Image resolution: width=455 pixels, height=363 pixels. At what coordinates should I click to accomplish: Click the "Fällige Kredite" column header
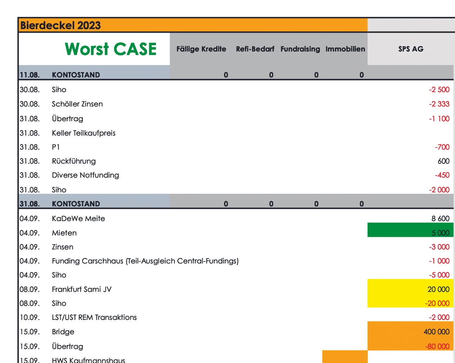pyautogui.click(x=201, y=49)
